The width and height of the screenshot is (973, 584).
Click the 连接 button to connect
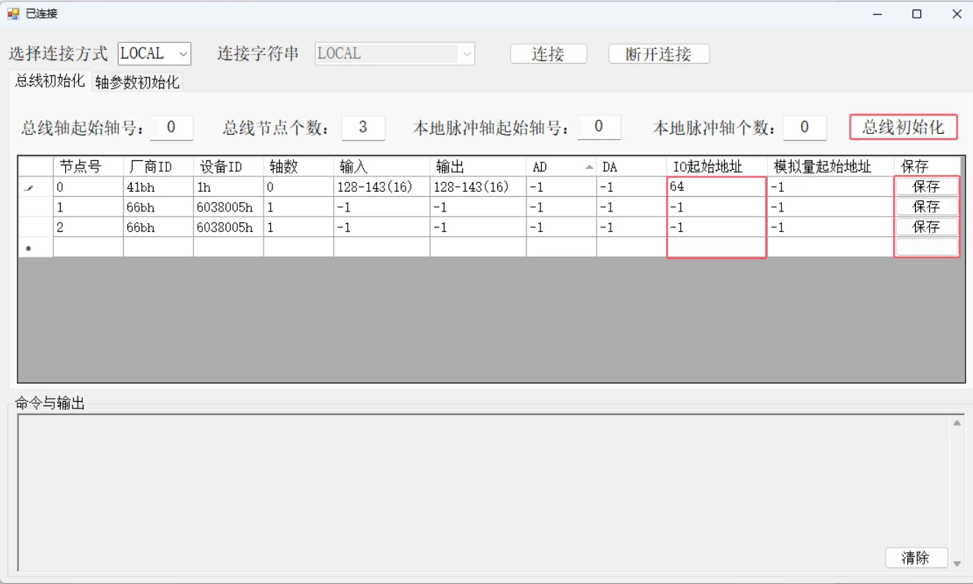pyautogui.click(x=548, y=53)
